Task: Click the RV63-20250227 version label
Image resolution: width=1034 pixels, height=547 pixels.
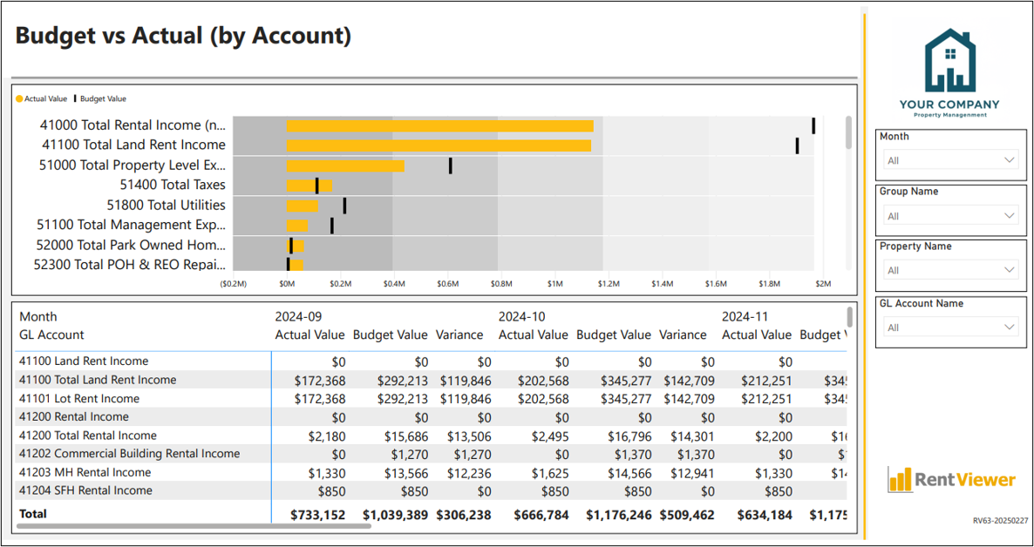Action: click(x=1000, y=521)
